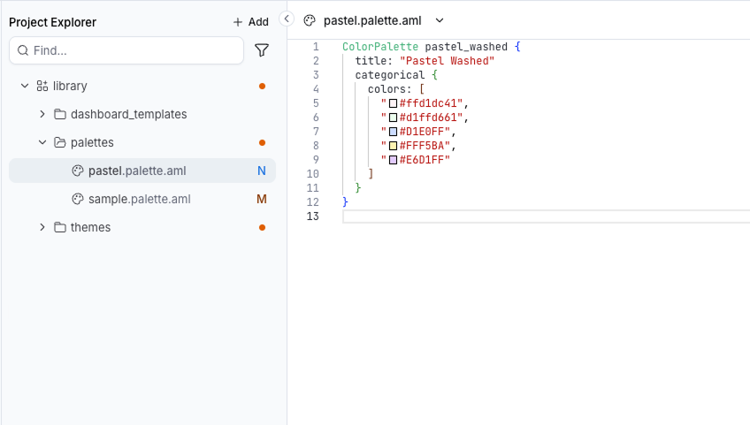Image resolution: width=750 pixels, height=425 pixels.
Task: Click the Add button in Project Explorer
Action: pos(250,22)
